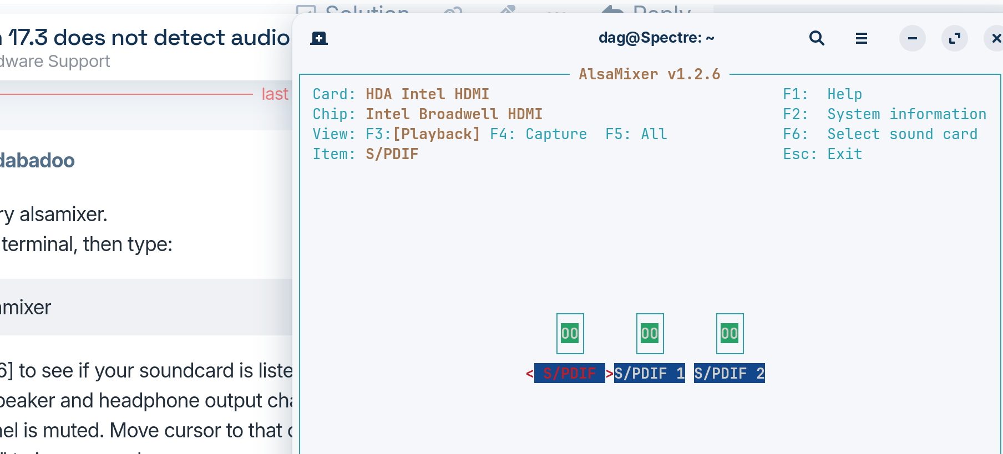Select the highlighted S/PDIF channel label
1003x454 pixels.
coord(570,373)
